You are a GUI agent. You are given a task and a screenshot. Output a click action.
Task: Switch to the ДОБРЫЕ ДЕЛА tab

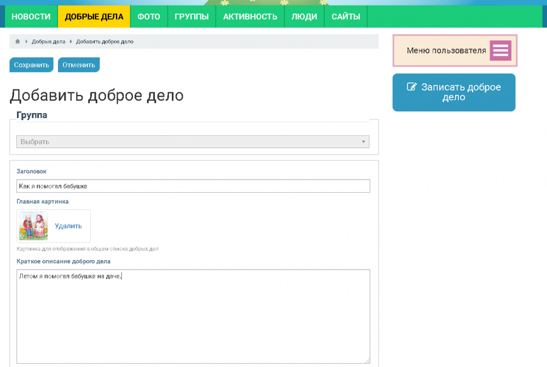coord(94,17)
